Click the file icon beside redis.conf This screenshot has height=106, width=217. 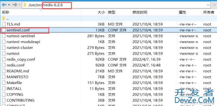coord(4,65)
